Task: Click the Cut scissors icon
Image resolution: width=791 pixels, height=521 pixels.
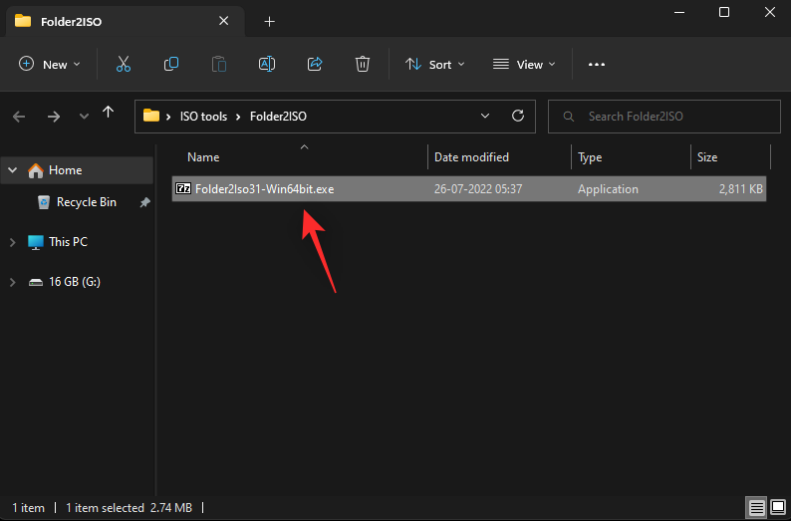Action: click(x=124, y=64)
